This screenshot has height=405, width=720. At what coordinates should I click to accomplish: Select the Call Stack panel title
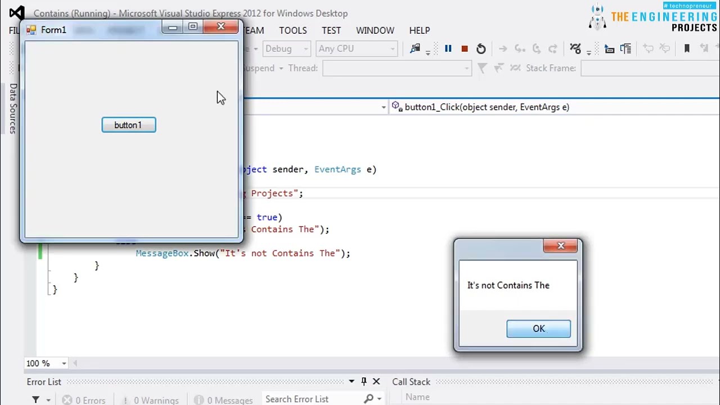pyautogui.click(x=411, y=381)
